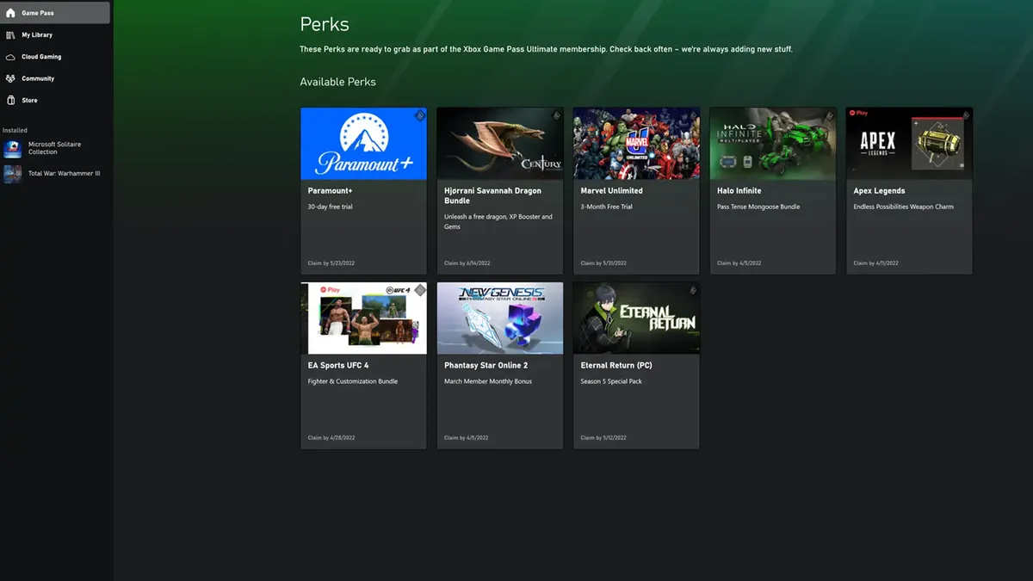Open Marvel Unlimited heroes thumbnail
This screenshot has height=581, width=1033.
(x=636, y=144)
